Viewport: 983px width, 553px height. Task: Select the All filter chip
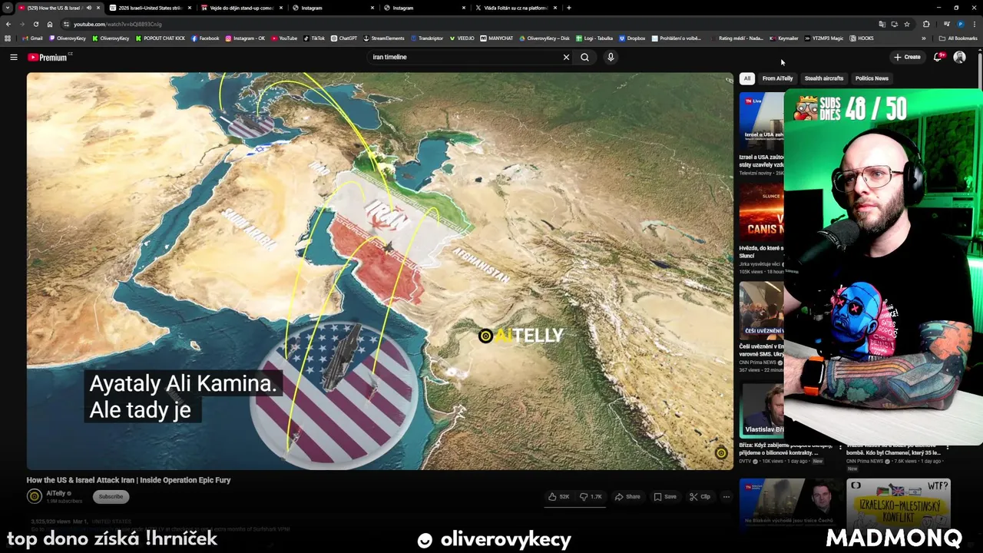[746, 78]
